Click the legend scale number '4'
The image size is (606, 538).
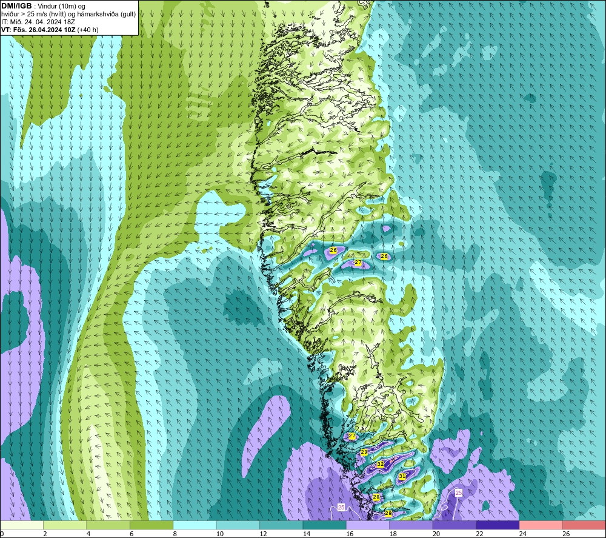88,534
